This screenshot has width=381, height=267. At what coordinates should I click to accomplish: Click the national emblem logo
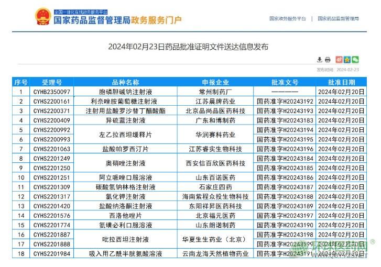42,17
